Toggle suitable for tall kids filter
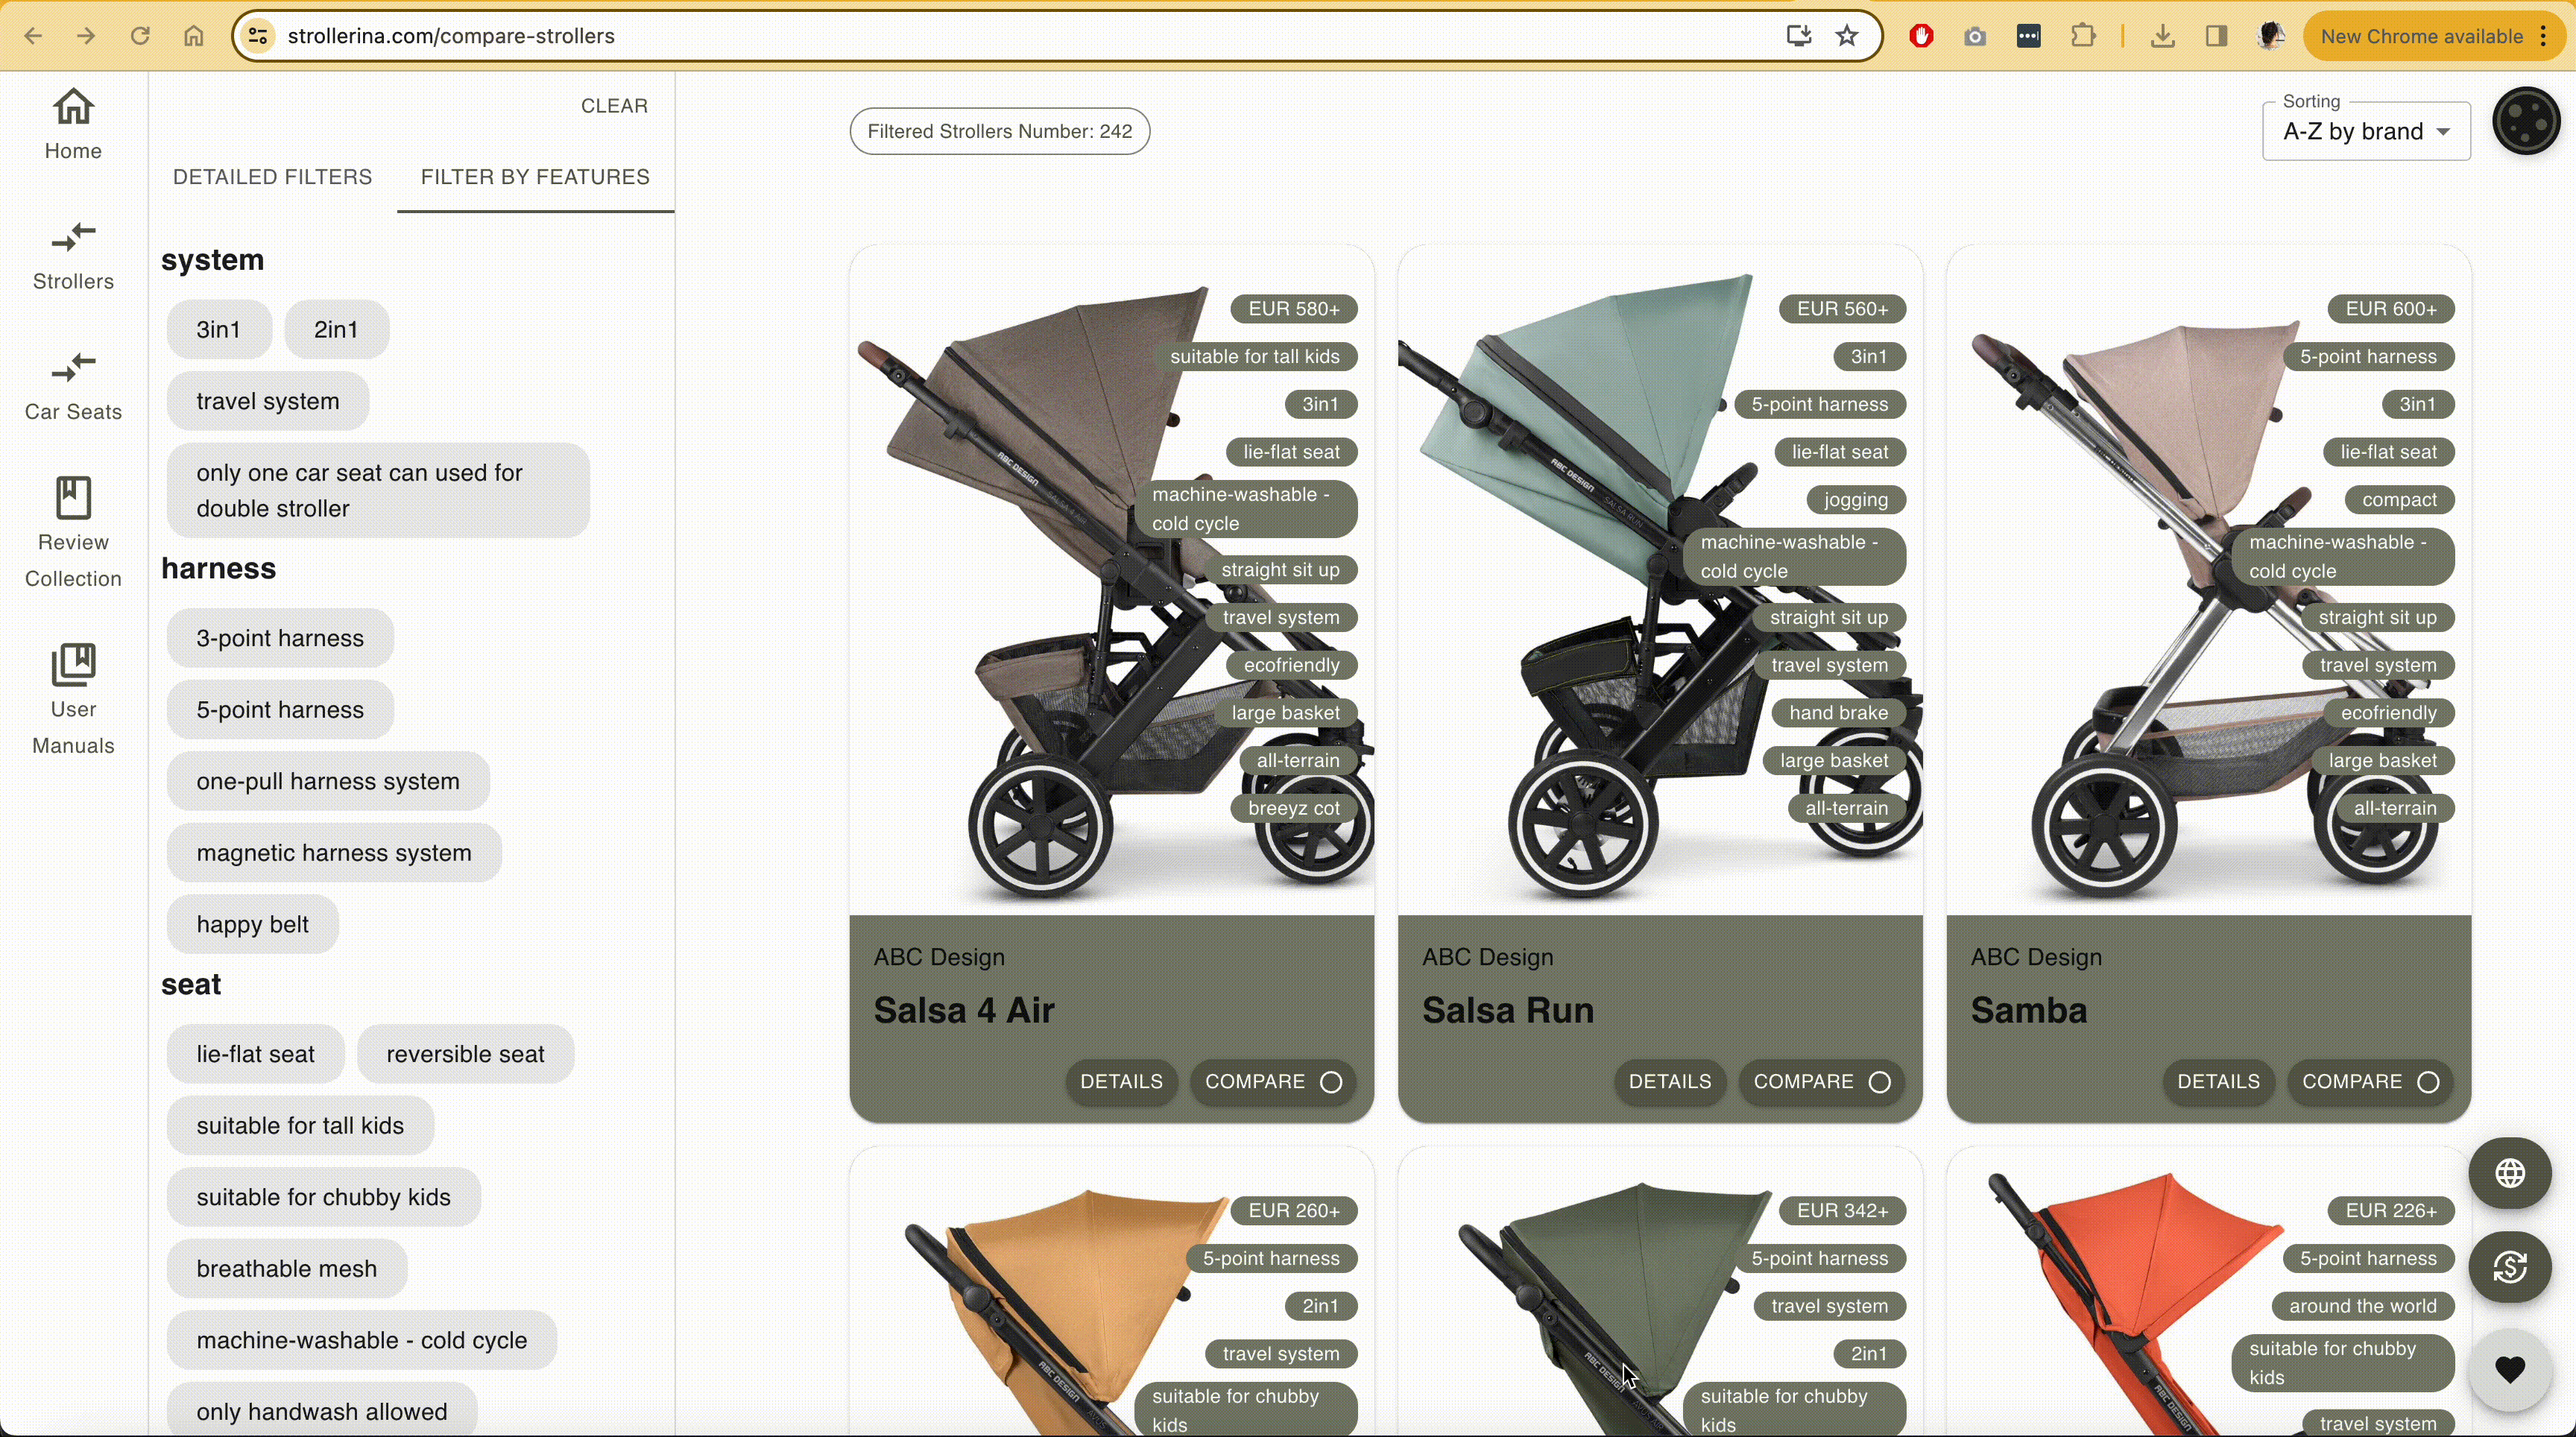2576x1437 pixels. click(x=300, y=1126)
